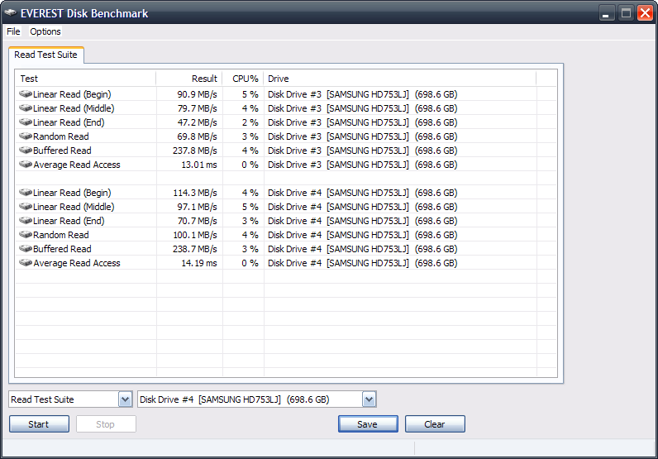Click Drive #4 Buffered Read test label

click(62, 249)
